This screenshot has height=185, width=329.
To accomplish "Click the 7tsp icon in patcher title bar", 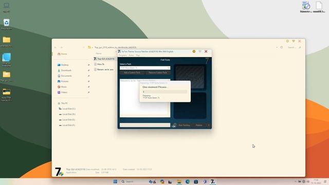I will (x=119, y=51).
